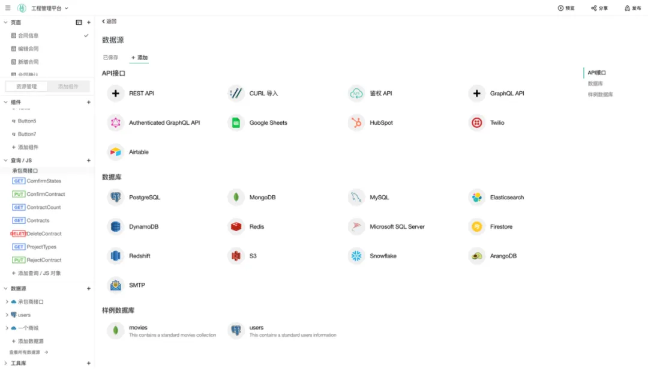Choose the DynamoDB icon

[116, 227]
